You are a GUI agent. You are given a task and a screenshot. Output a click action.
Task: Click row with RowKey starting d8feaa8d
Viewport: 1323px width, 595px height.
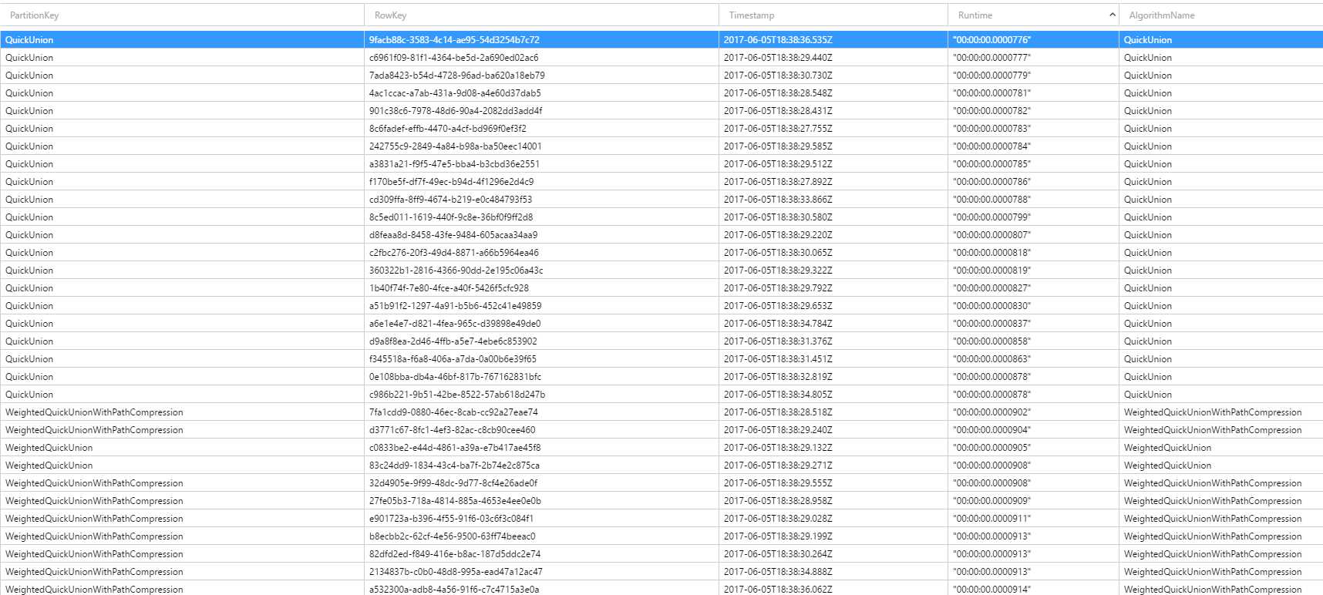click(453, 235)
